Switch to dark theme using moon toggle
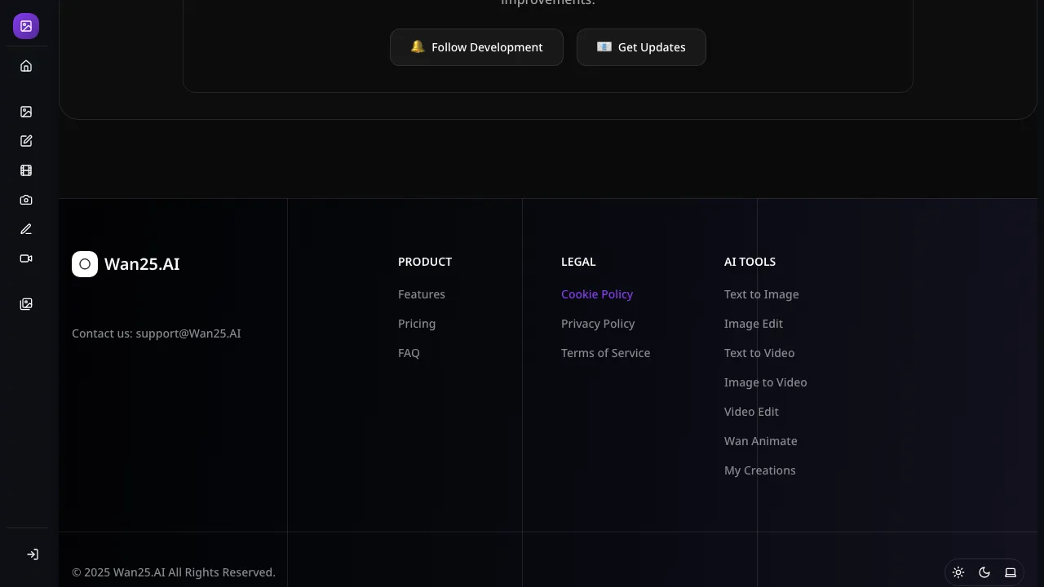This screenshot has height=587, width=1044. coord(984,572)
